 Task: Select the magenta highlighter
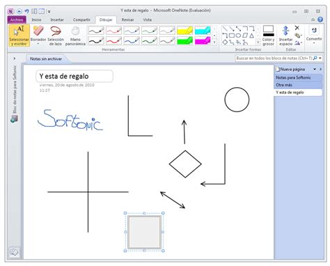pos(203,40)
